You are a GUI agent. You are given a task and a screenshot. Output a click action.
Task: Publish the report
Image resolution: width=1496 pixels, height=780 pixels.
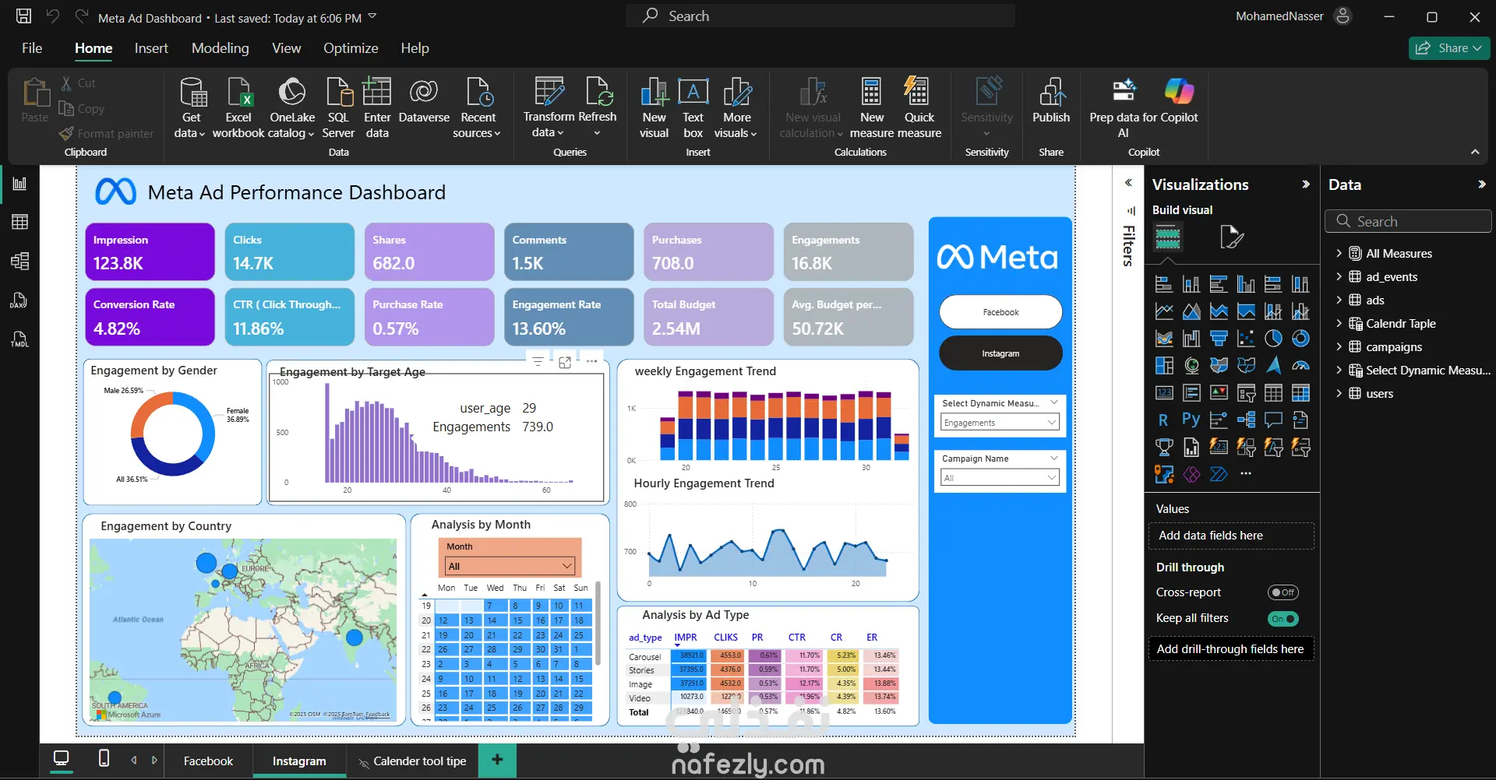pyautogui.click(x=1051, y=101)
